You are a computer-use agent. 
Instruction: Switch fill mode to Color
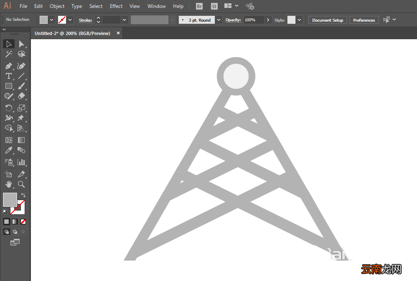(x=6, y=221)
